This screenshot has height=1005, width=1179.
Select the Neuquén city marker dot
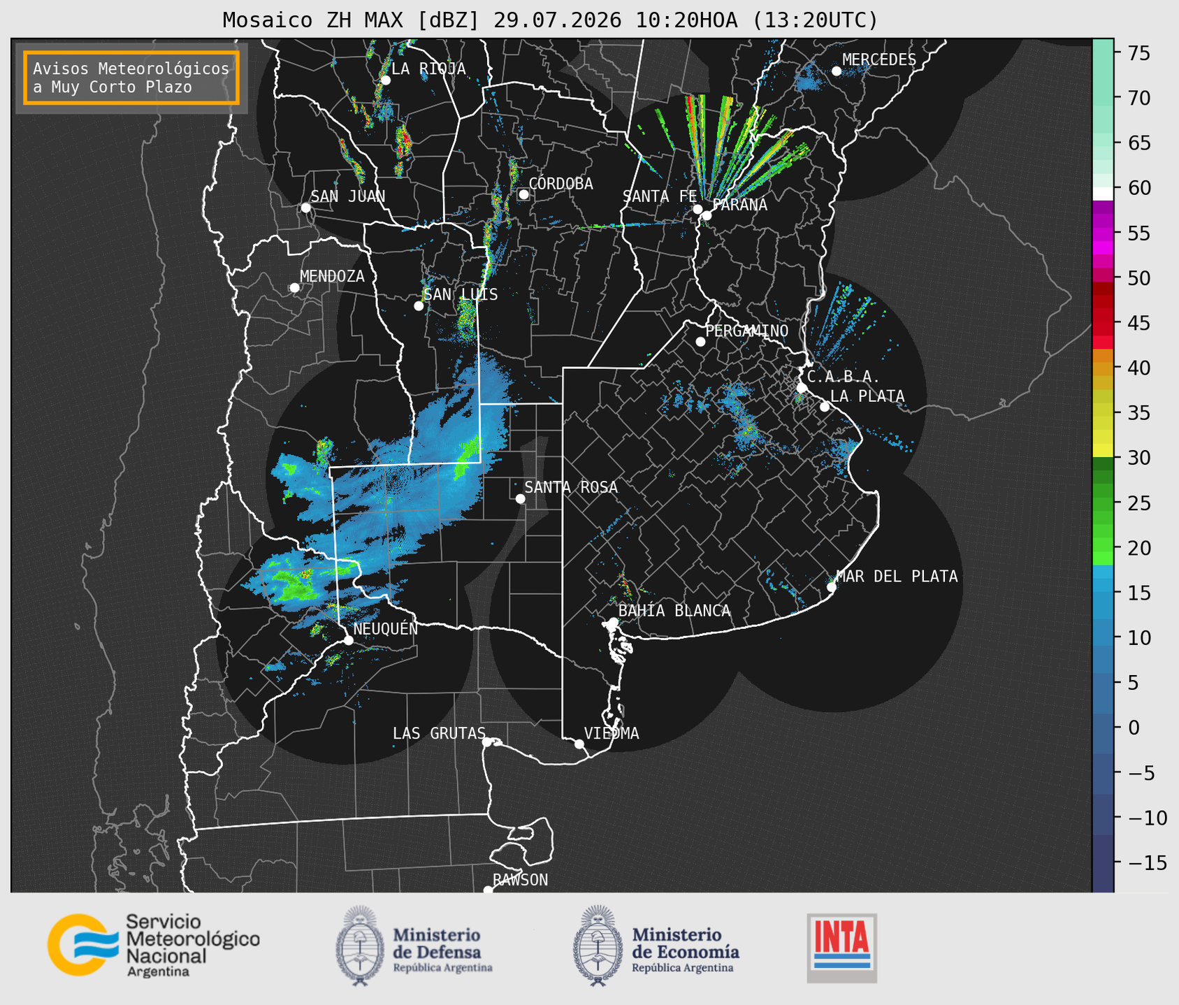(x=348, y=640)
